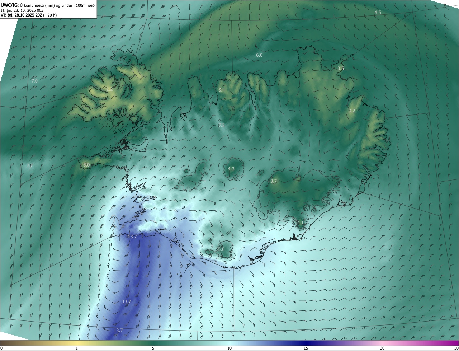Click the 10 tick label on the color scale
This screenshot has width=459, height=351.
pyautogui.click(x=229, y=348)
